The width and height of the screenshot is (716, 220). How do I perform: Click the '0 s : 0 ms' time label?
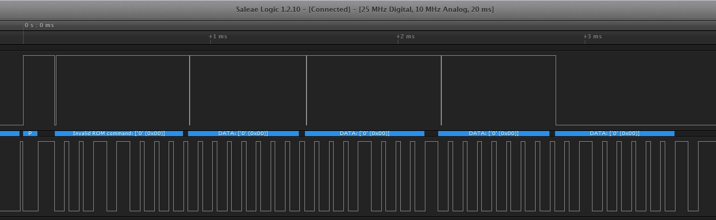(x=39, y=25)
